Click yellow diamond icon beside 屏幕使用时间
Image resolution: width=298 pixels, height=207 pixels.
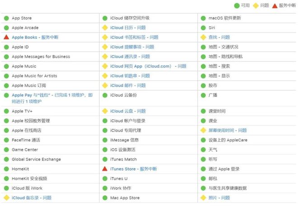(x=203, y=131)
